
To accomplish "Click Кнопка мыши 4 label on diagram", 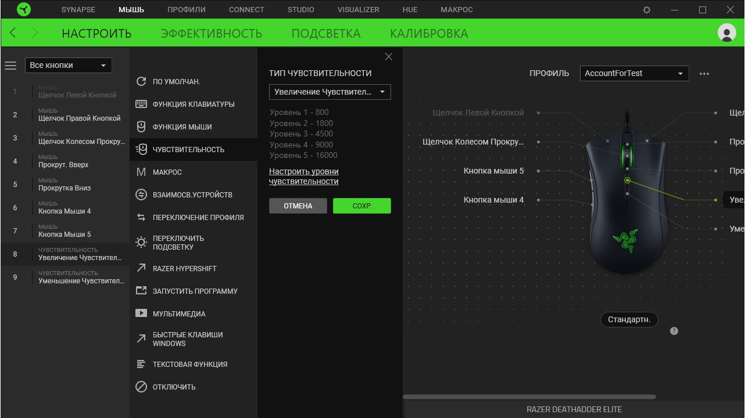I will click(x=493, y=200).
